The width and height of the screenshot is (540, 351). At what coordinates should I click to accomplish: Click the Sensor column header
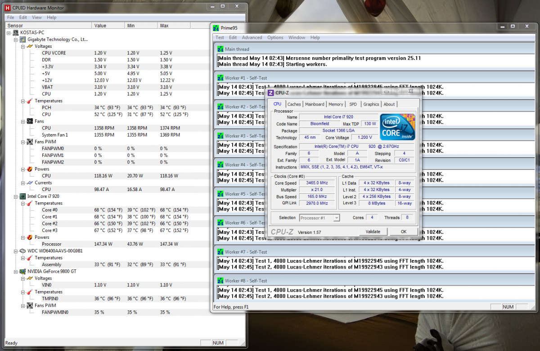tap(48, 26)
